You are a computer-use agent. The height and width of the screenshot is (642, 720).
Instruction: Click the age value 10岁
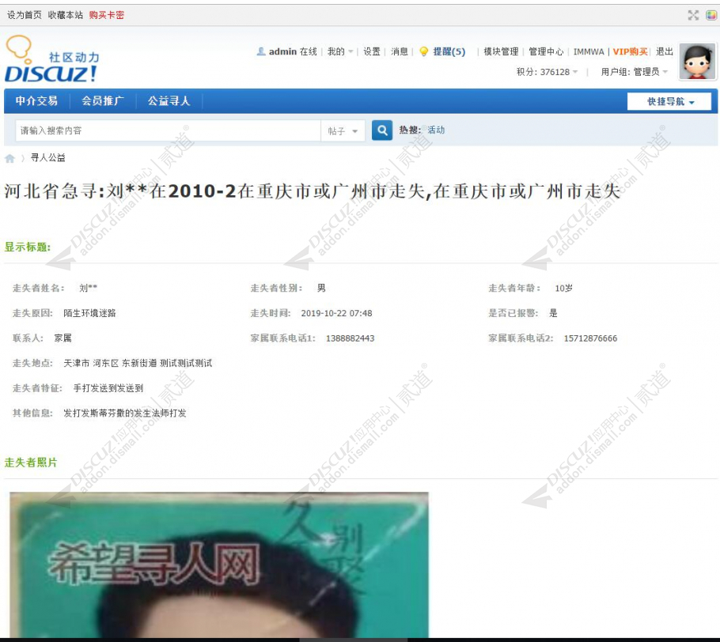coord(564,289)
